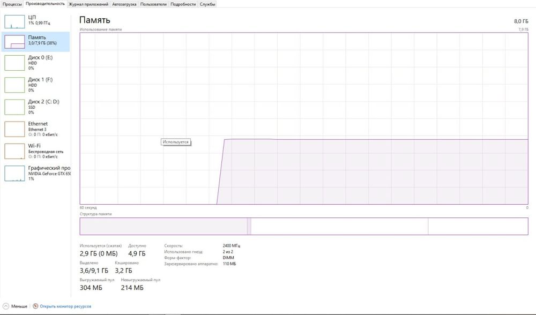Click the Структура памяти label
The image size is (536, 315).
coord(96,214)
